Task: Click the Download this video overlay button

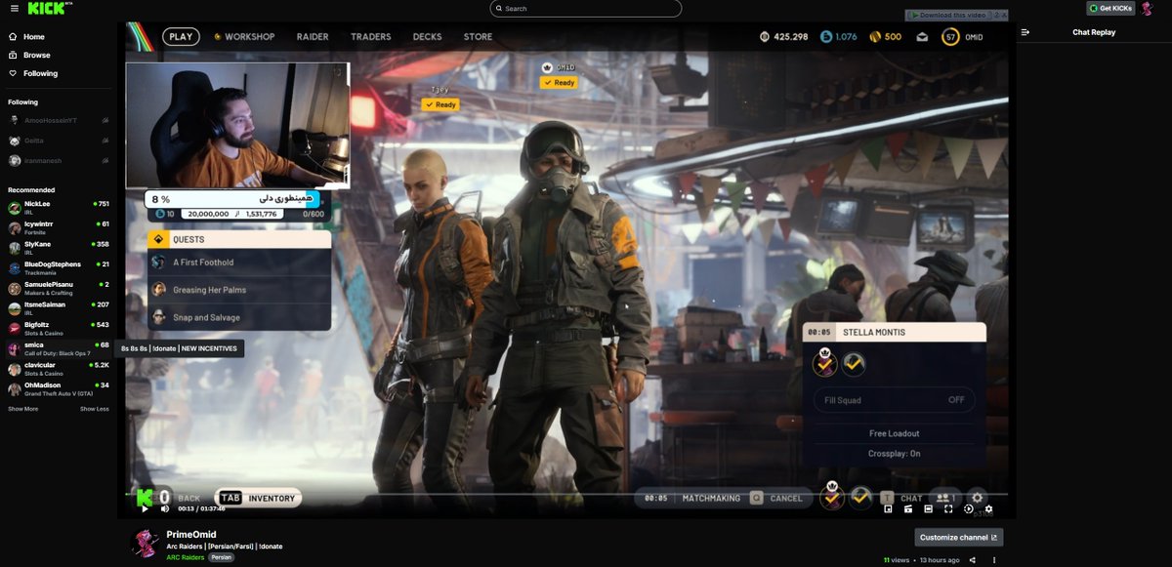Action: (x=950, y=15)
